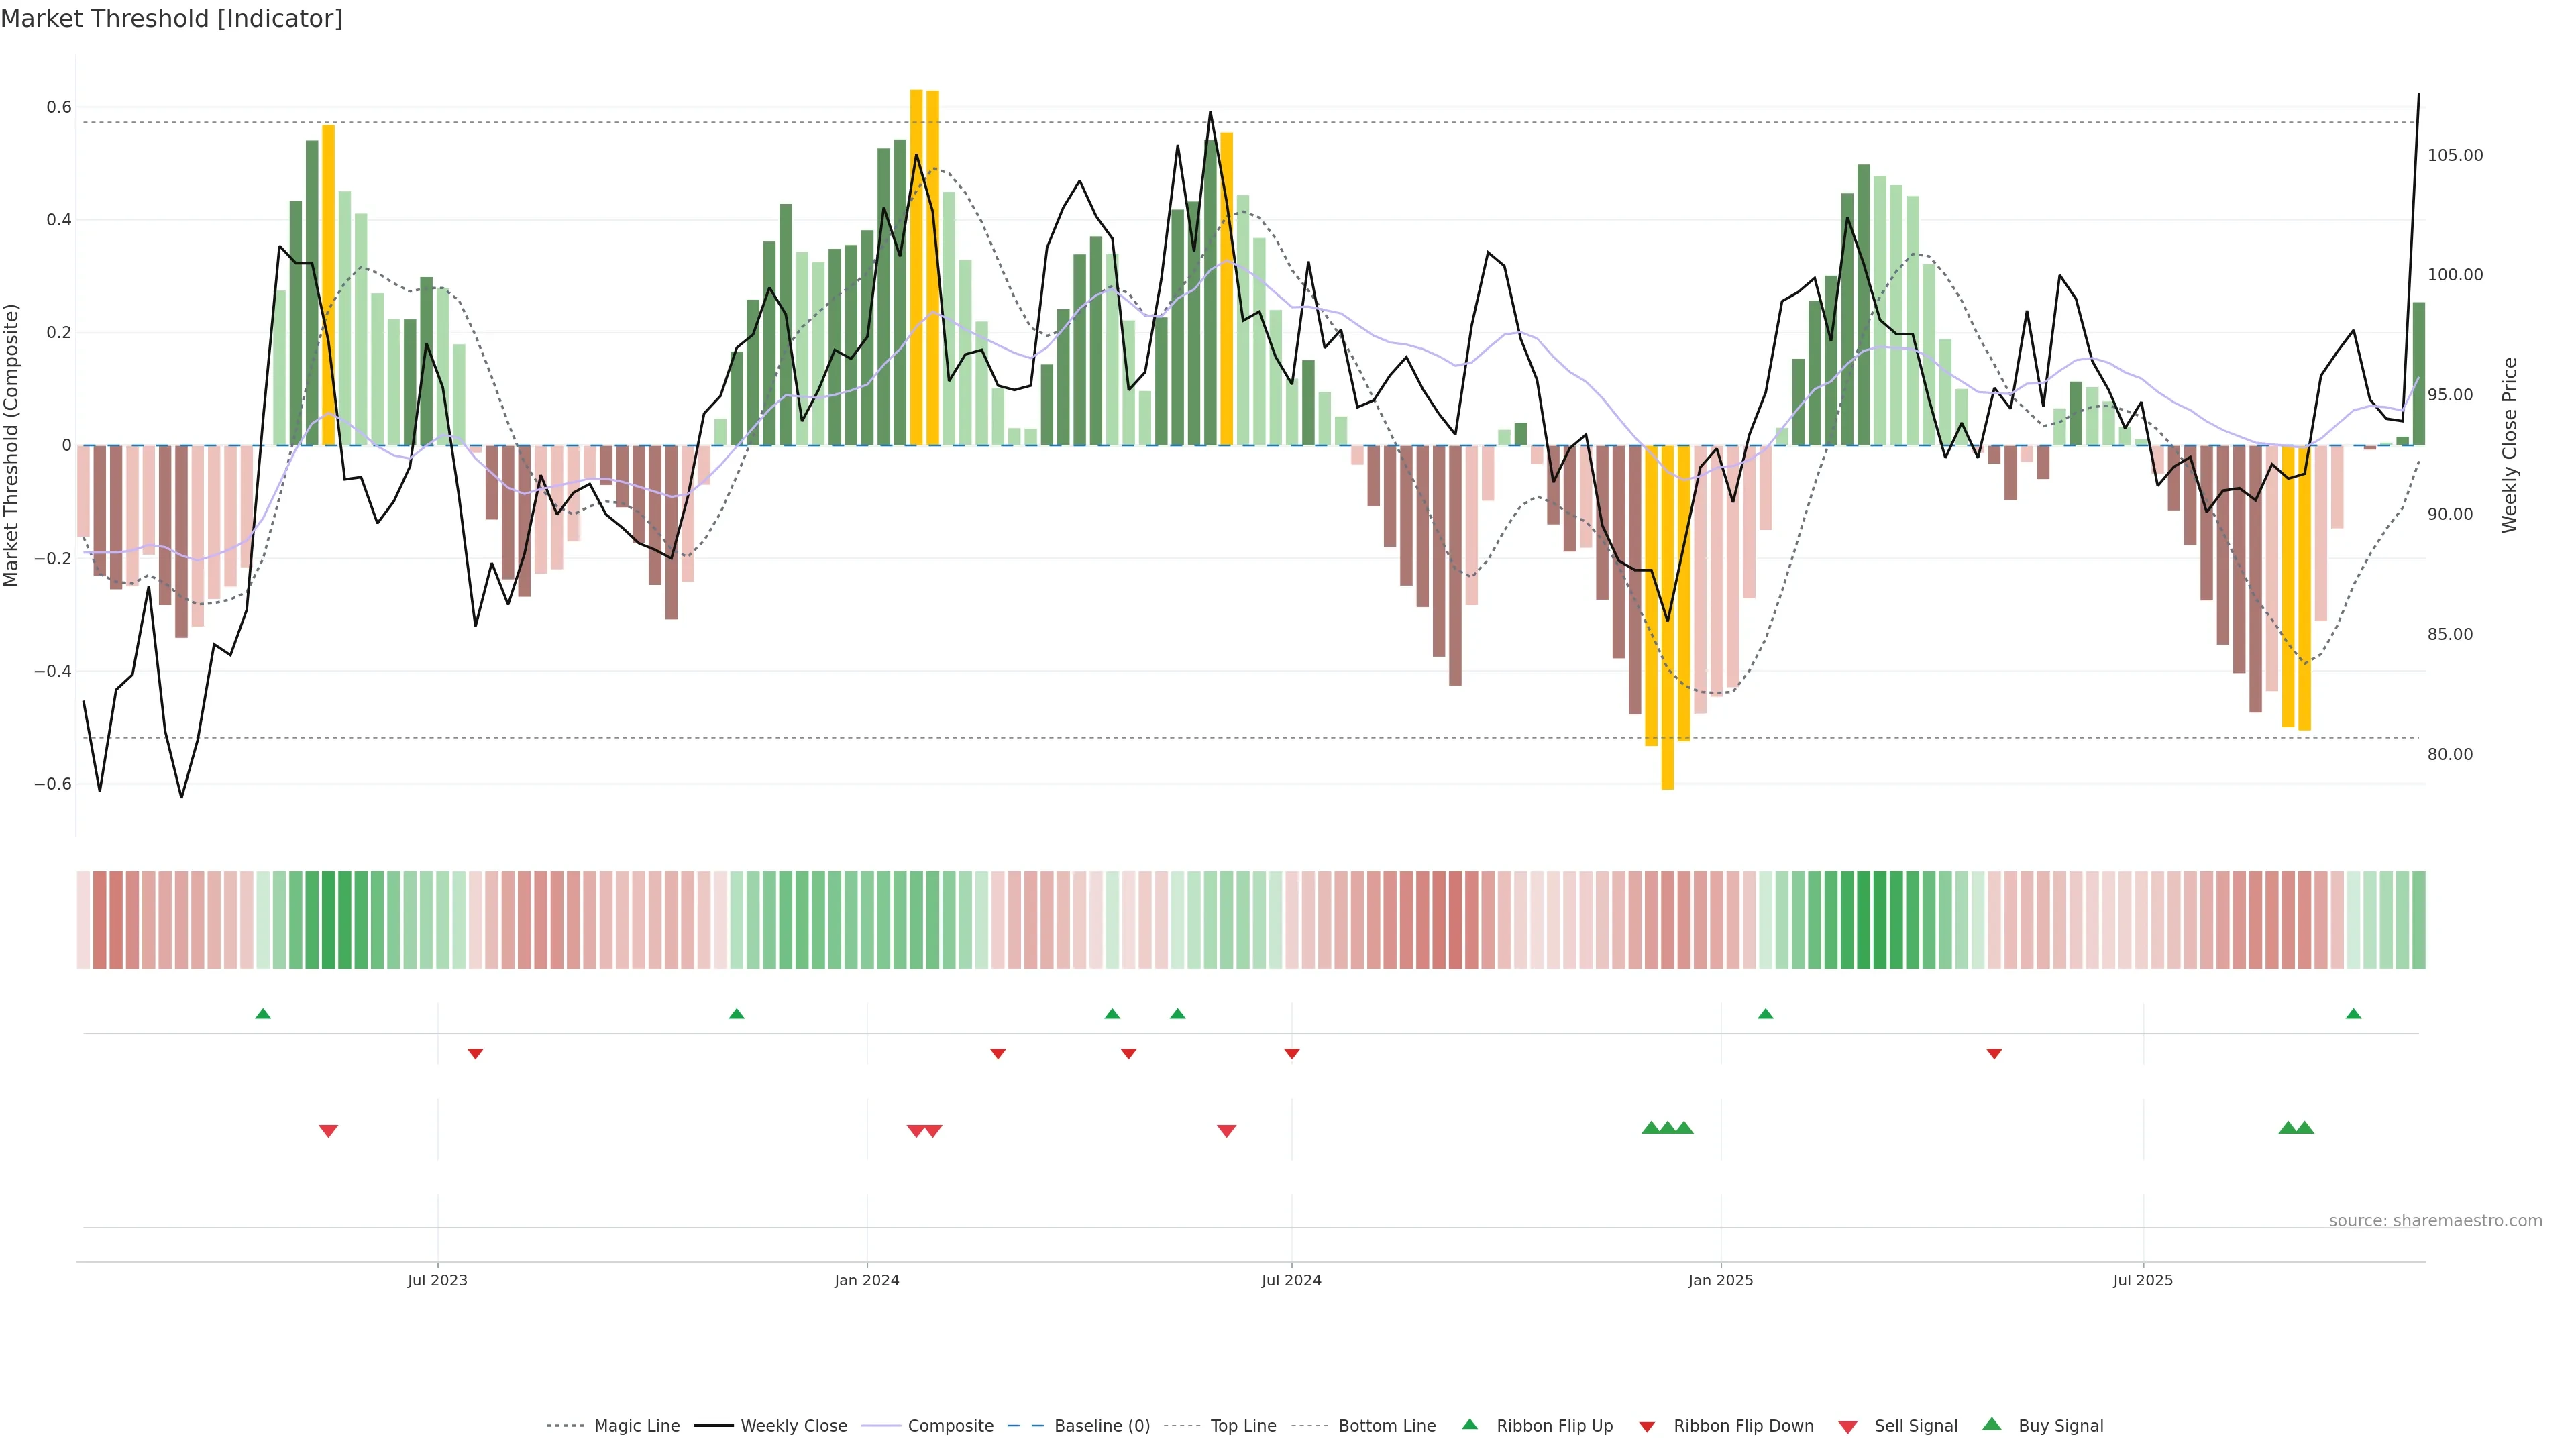Toggle the Magic Line legend entry
The image size is (2576, 1449).
point(636,1426)
